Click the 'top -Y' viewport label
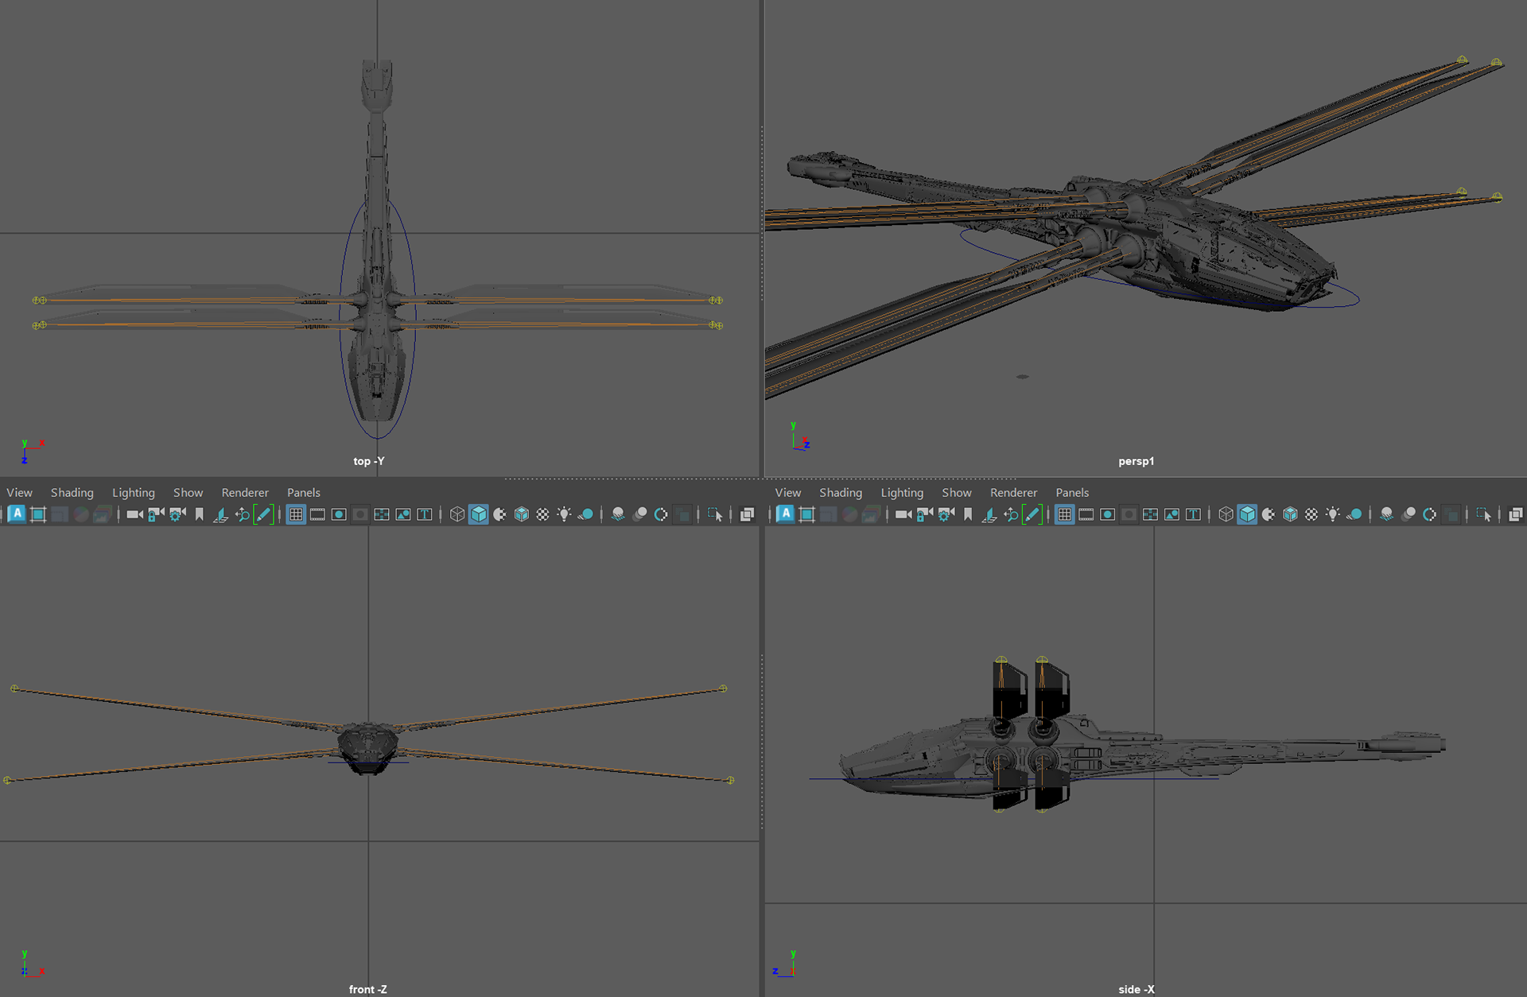The image size is (1527, 997). [369, 461]
